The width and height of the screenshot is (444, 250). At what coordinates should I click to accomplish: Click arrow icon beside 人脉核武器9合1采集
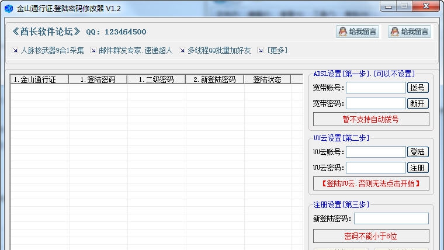click(15, 50)
